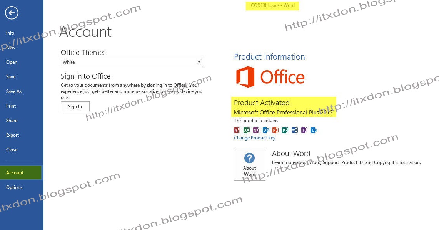This screenshot has height=230, width=439.
Task: Expand the Office Theme dropdown arrow
Action: [199, 62]
